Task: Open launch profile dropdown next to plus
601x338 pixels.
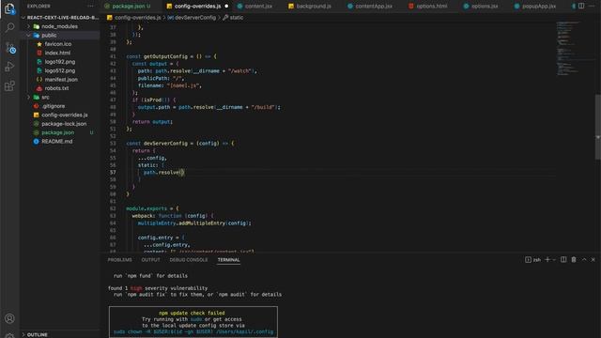Action: 554,260
